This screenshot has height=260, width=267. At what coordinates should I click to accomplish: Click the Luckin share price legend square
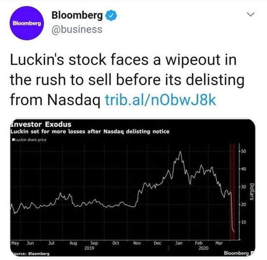[14, 140]
